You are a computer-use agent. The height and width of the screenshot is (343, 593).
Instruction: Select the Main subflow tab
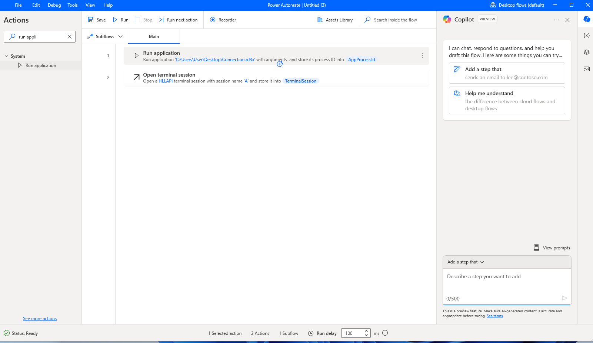tap(154, 37)
